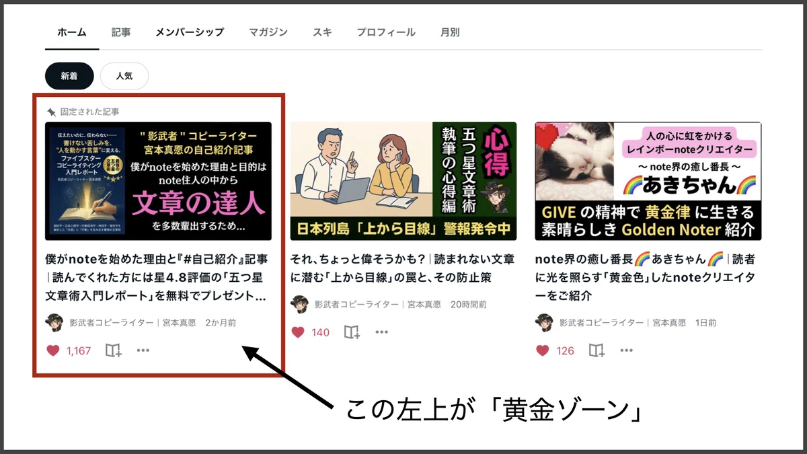Viewport: 807px width, 454px height.
Task: Switch to the ホーム tab
Action: [72, 32]
